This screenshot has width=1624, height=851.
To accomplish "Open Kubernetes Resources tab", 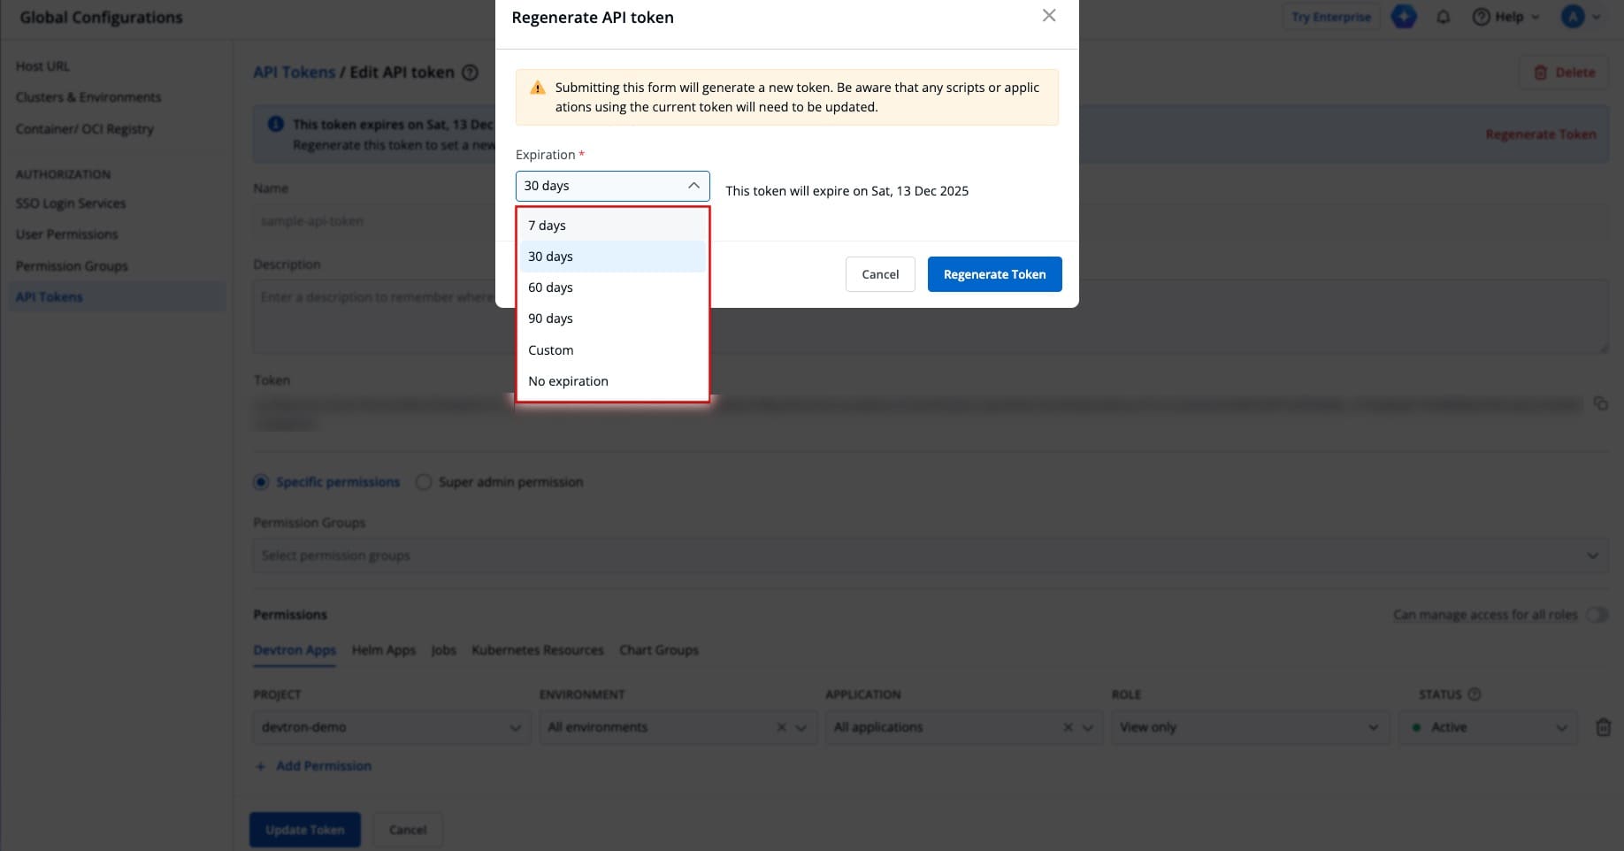I will [x=537, y=650].
